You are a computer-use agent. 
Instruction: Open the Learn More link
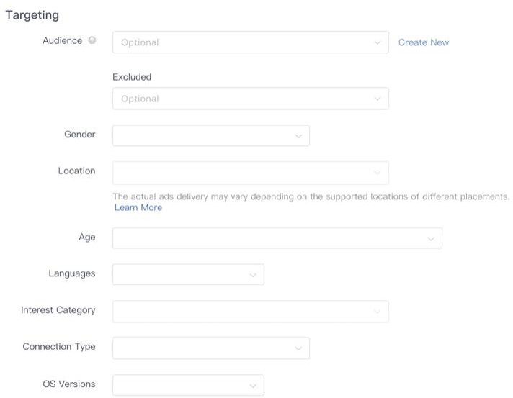tap(138, 207)
